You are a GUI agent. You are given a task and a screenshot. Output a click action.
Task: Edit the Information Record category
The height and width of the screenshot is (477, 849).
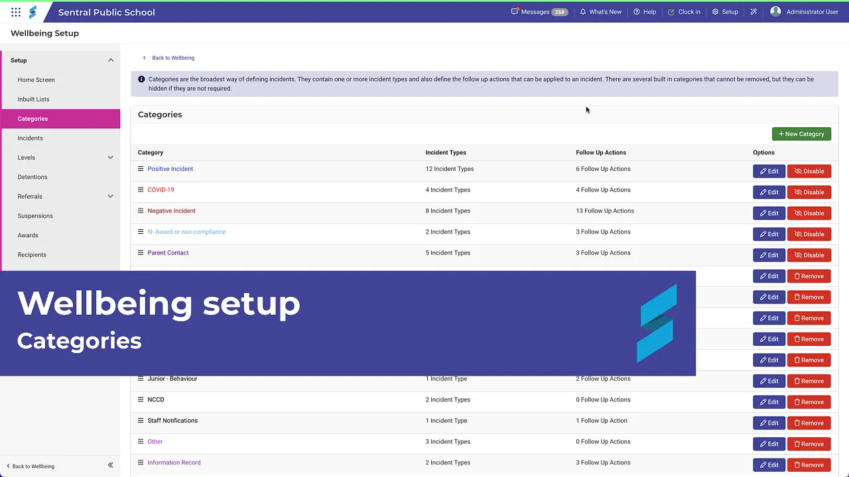(769, 465)
